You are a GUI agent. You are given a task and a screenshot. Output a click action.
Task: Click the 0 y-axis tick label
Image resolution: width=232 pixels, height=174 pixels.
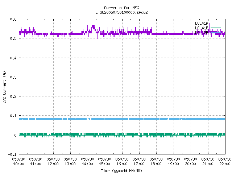[15, 135]
